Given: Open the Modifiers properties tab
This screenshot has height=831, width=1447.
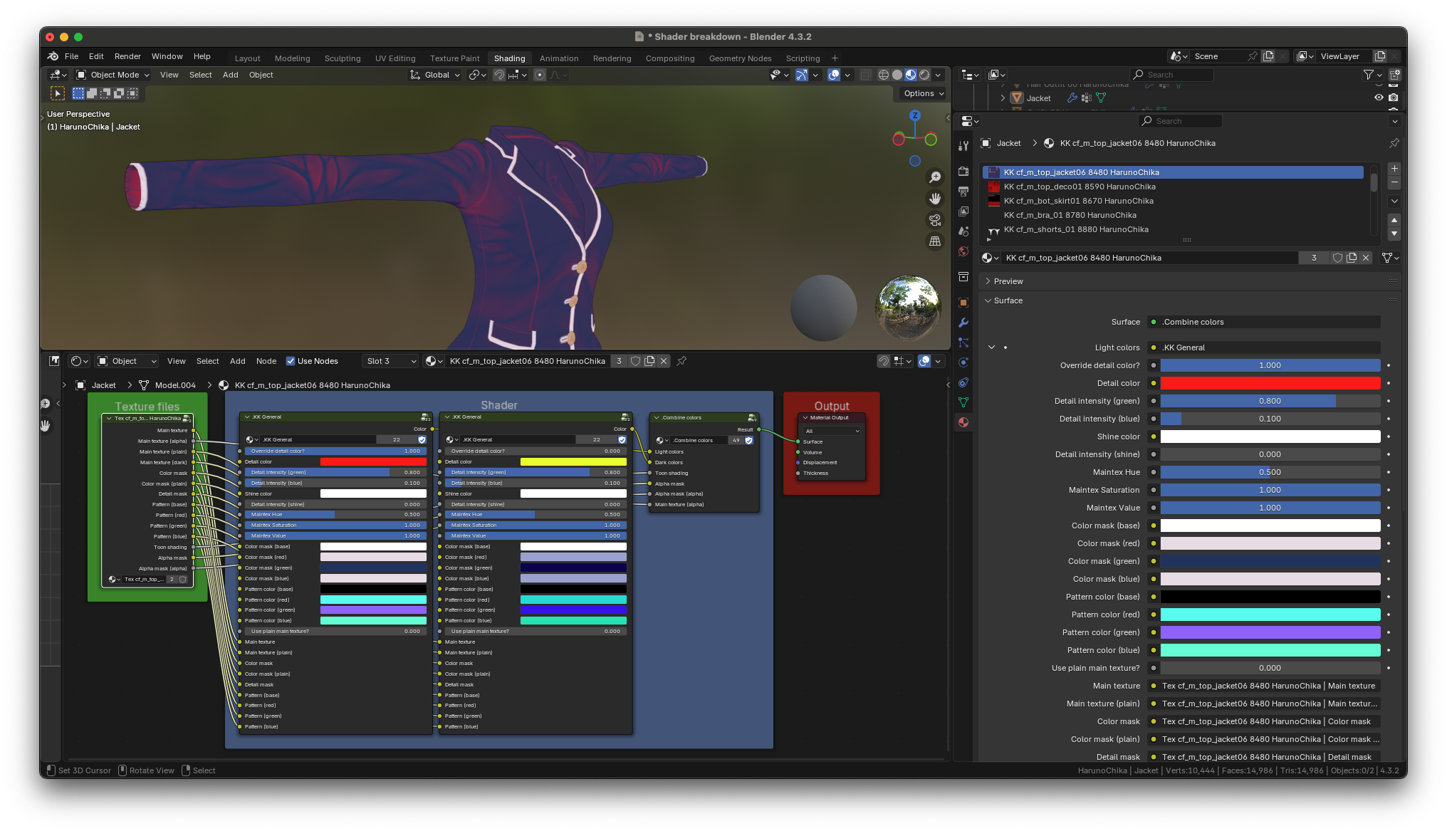Looking at the screenshot, I should click(x=963, y=323).
